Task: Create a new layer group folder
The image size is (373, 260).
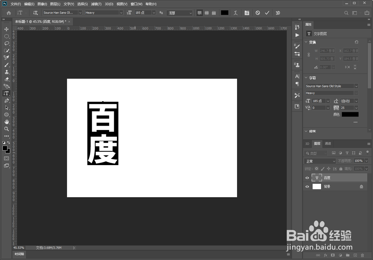Action: coord(348,255)
